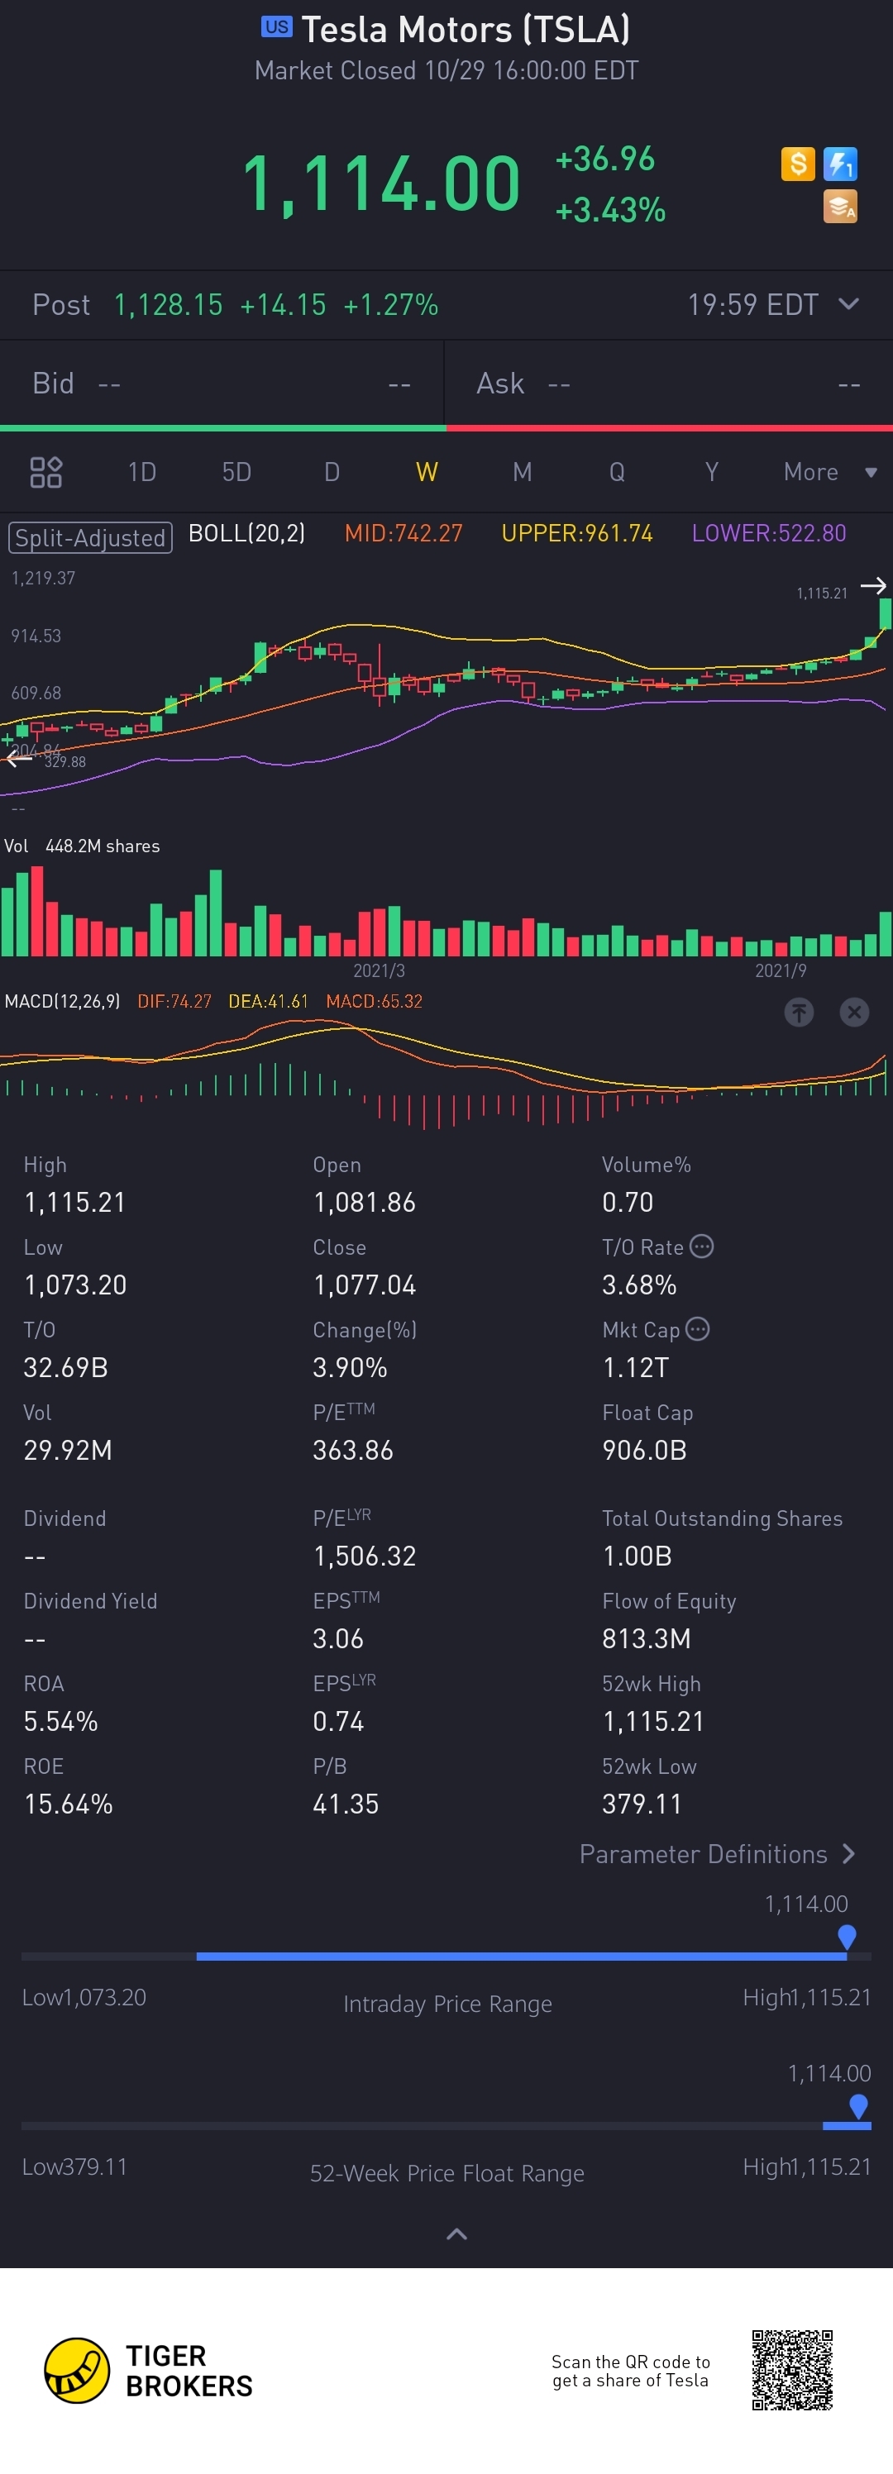Tap the Bid quote panel
893x2474 pixels.
coord(222,384)
